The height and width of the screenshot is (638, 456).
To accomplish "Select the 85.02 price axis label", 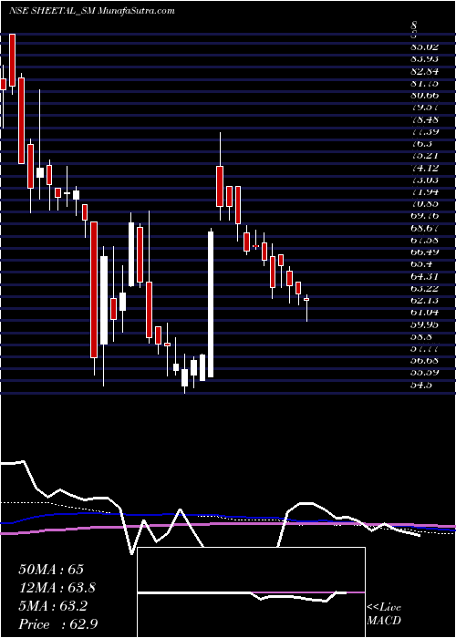I will [x=424, y=47].
